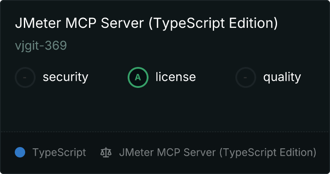The width and height of the screenshot is (330, 174).
Task: Click the green A license grade badge
Action: 138,77
